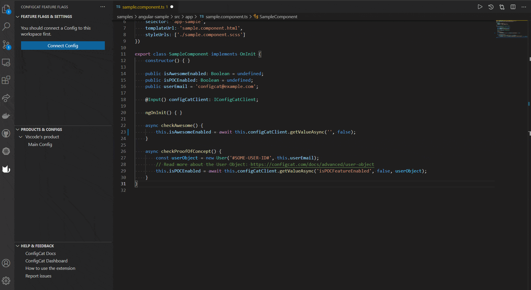Open the Remote Explorer view
The width and height of the screenshot is (531, 290).
tap(6, 62)
